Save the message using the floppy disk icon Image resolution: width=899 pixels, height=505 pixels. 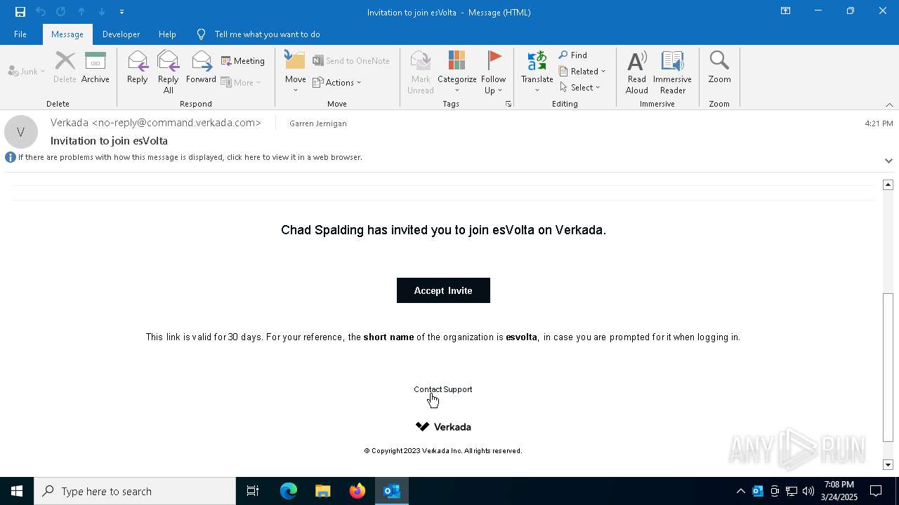tap(20, 12)
